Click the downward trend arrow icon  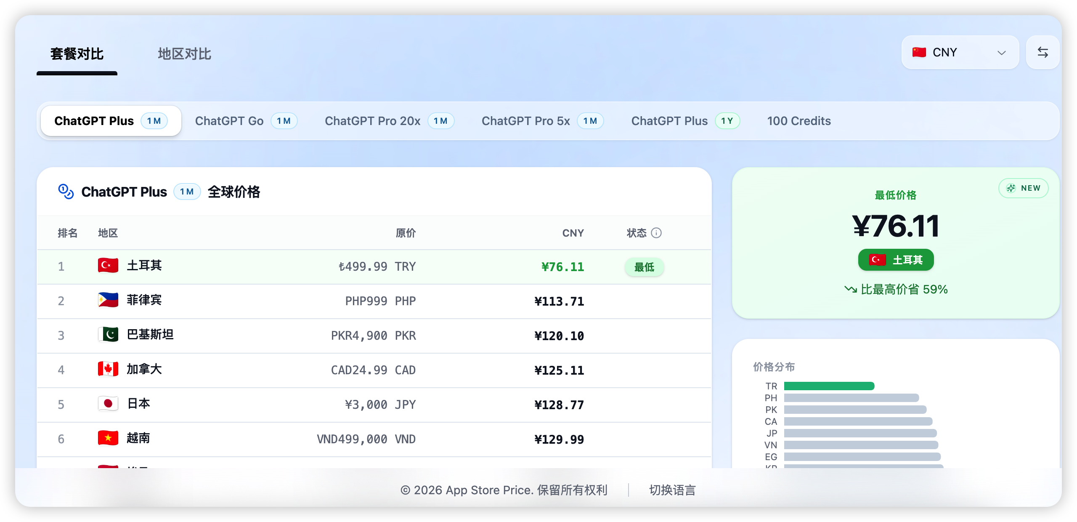click(x=851, y=289)
